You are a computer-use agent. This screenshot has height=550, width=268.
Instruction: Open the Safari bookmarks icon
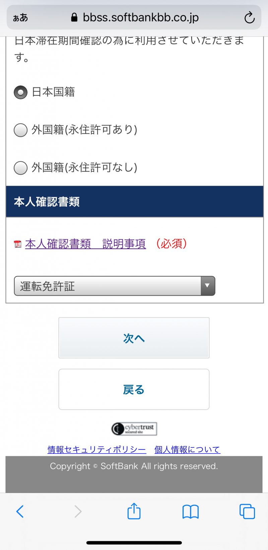point(191,511)
